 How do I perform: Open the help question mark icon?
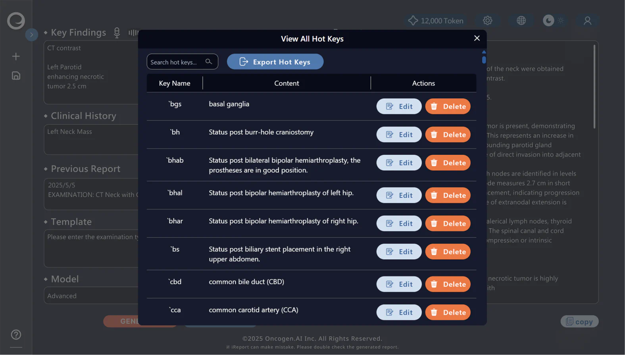click(x=16, y=335)
